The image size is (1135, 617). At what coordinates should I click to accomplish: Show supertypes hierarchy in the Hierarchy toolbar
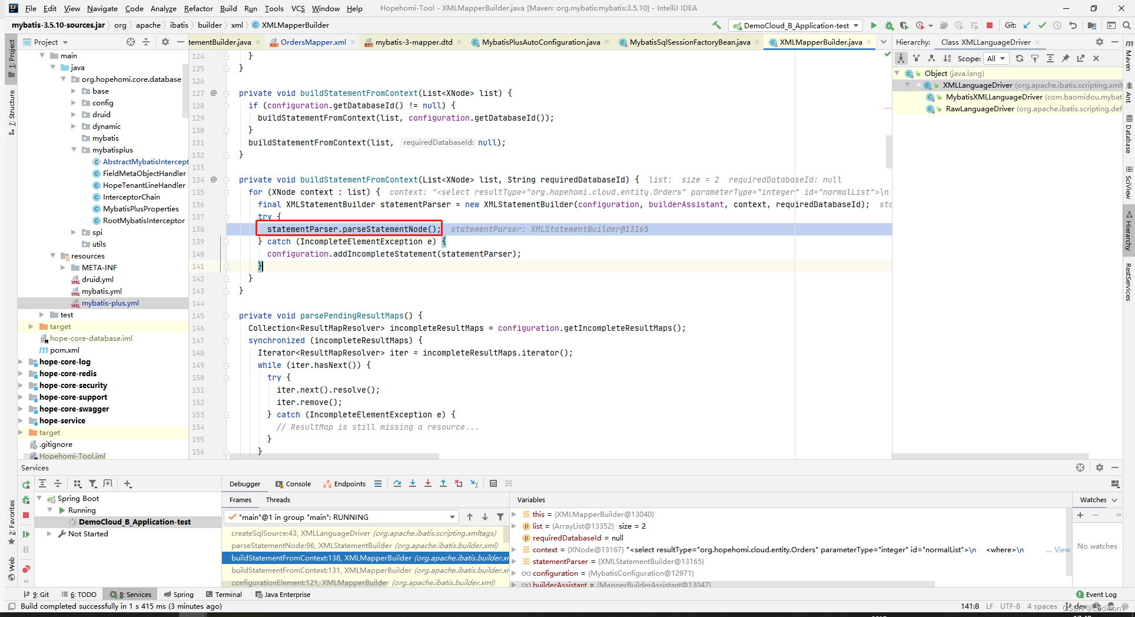[916, 58]
